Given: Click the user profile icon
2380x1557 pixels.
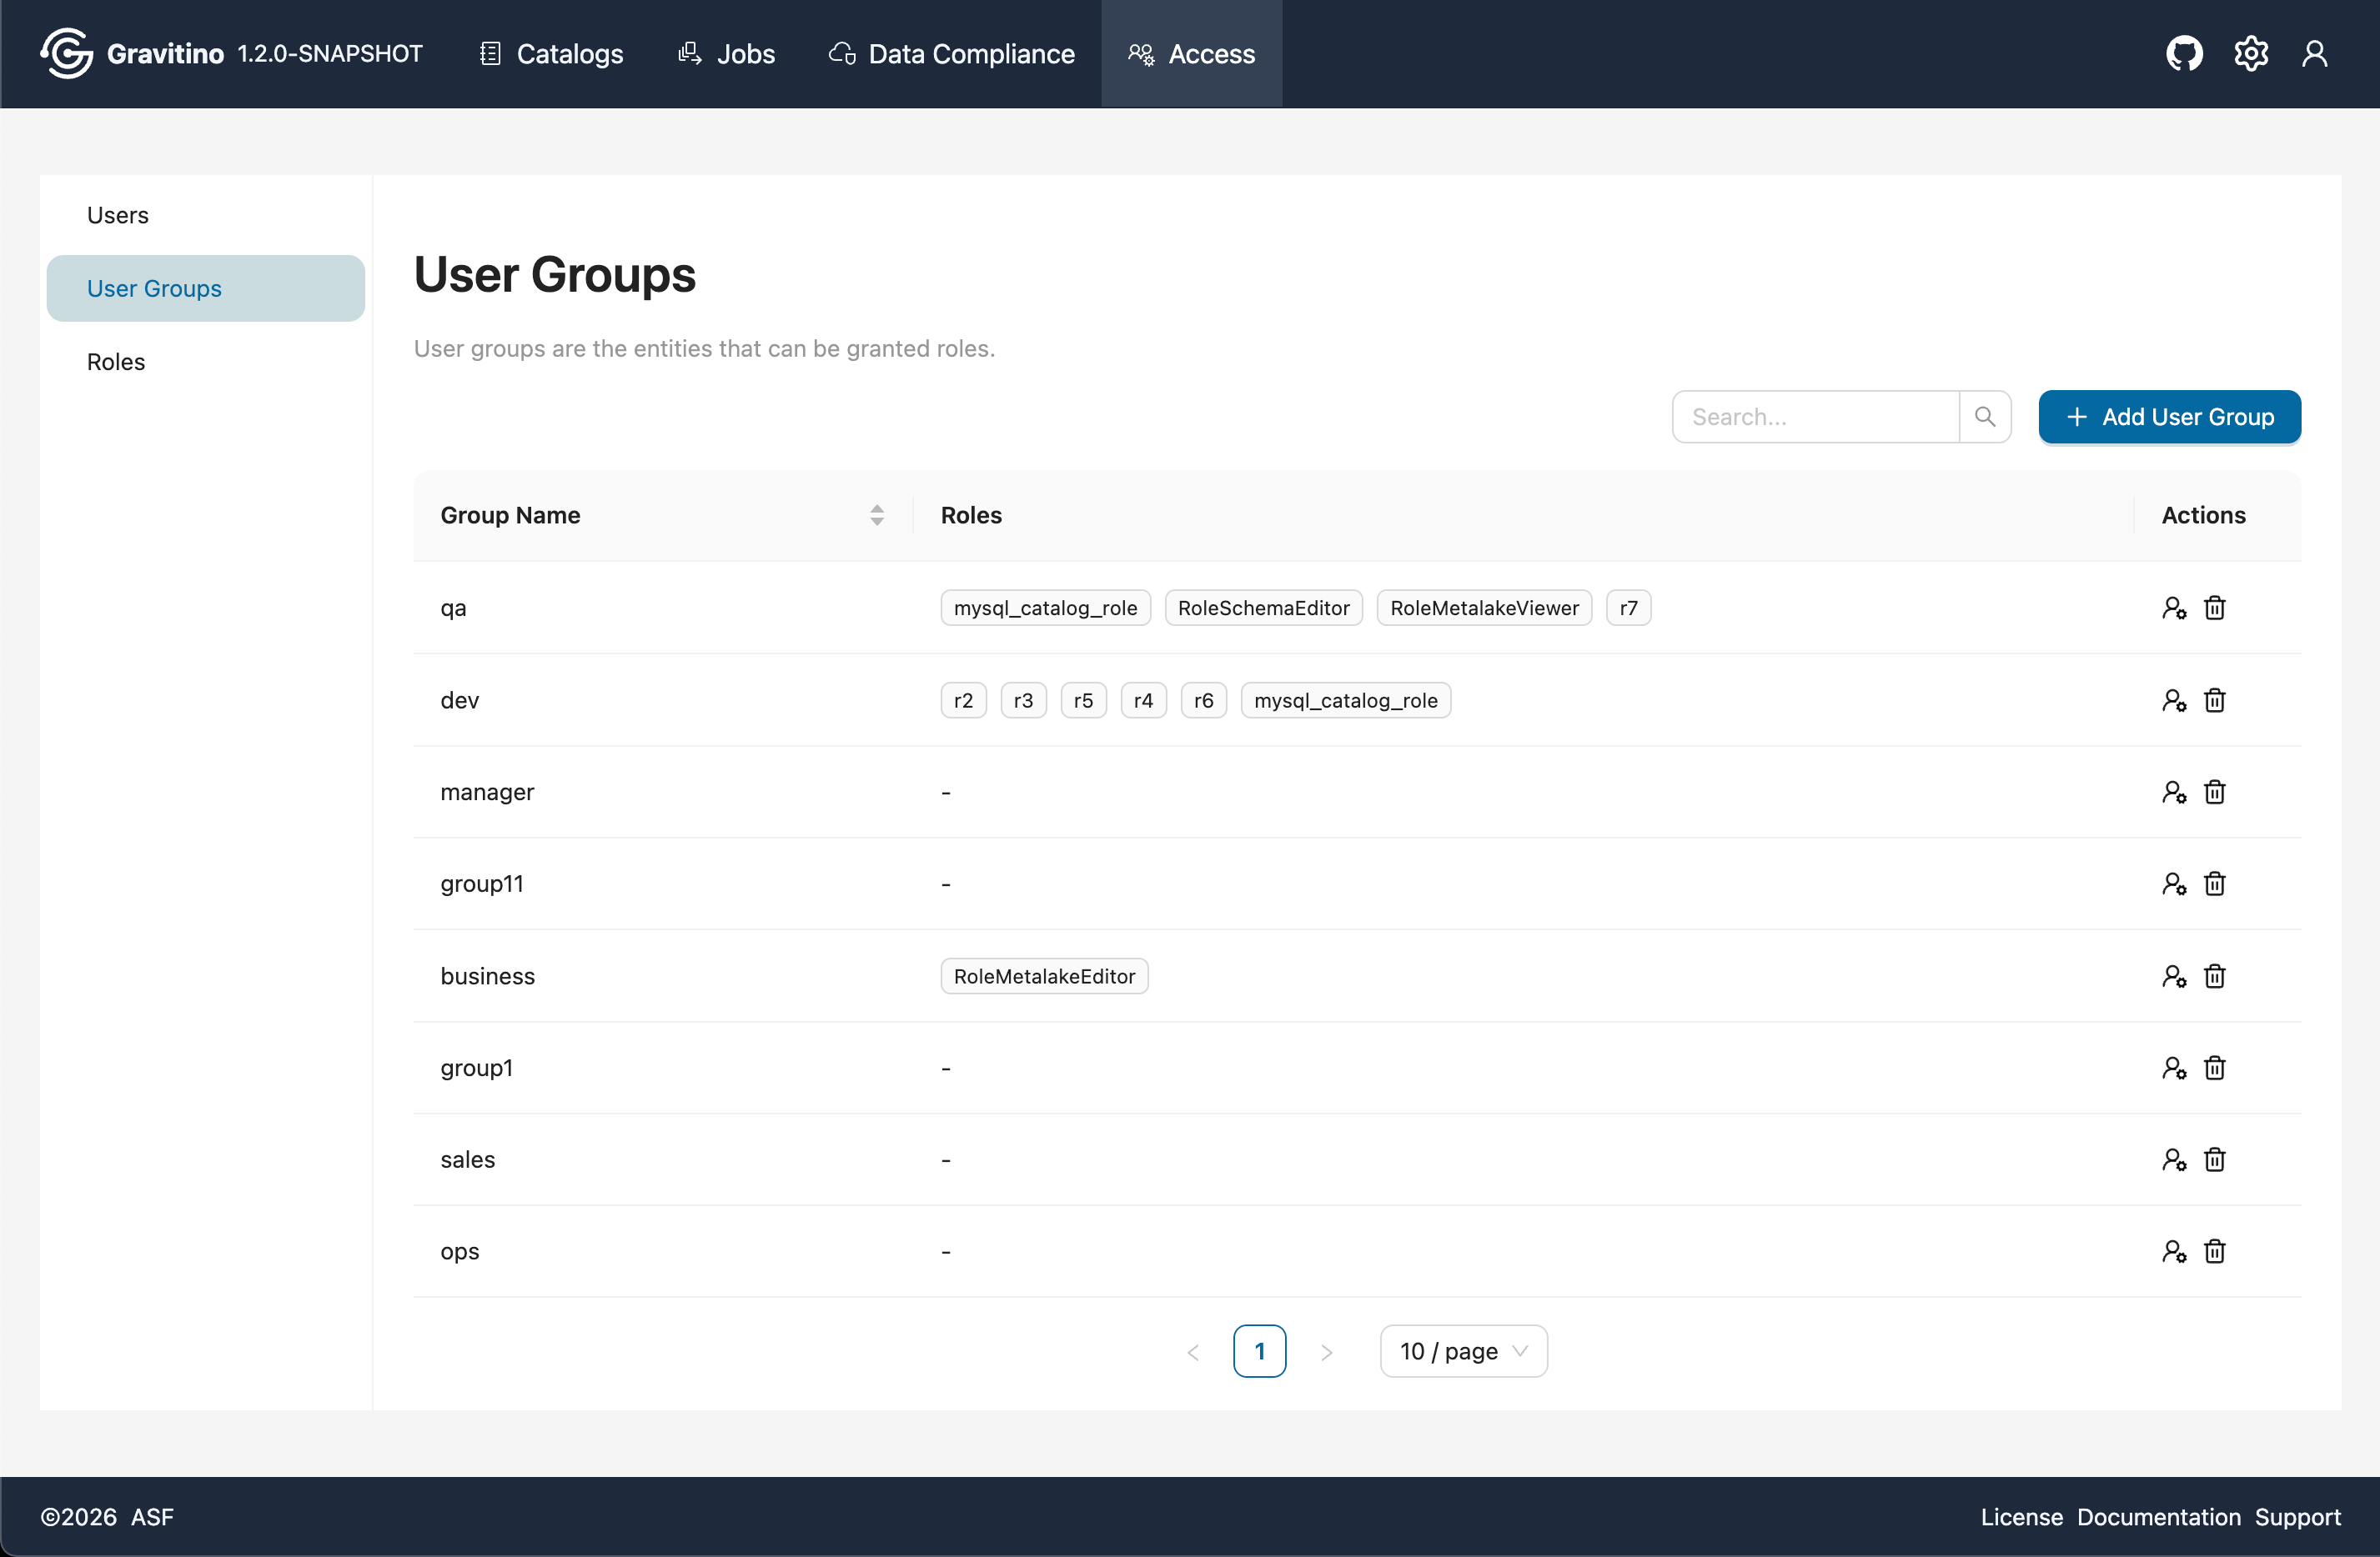Looking at the screenshot, I should (x=2316, y=53).
